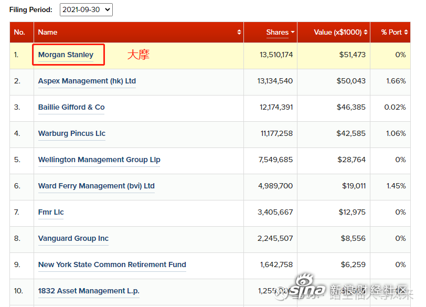426x307 pixels.
Task: Select Warburg Pincus 1.06% portfolio cell
Action: [x=396, y=133]
